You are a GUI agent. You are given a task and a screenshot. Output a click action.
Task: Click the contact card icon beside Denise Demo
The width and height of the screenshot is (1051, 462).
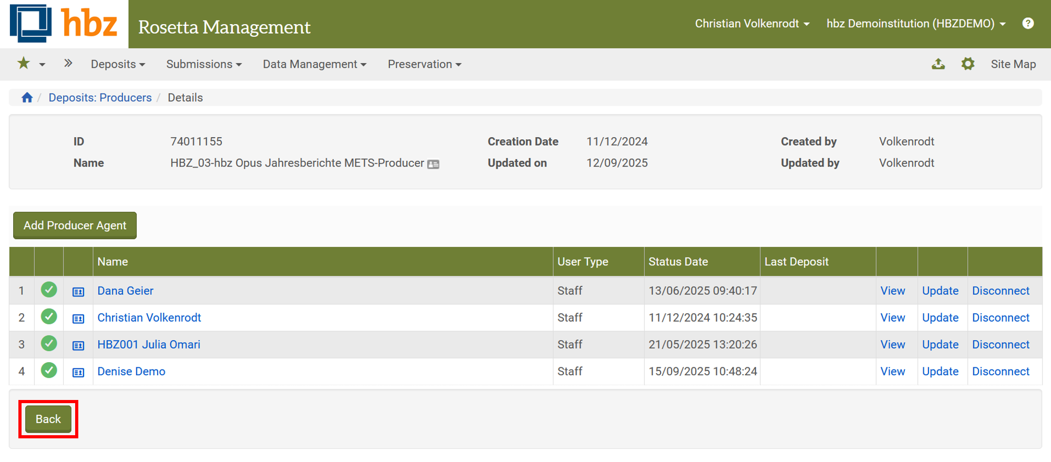click(x=78, y=372)
